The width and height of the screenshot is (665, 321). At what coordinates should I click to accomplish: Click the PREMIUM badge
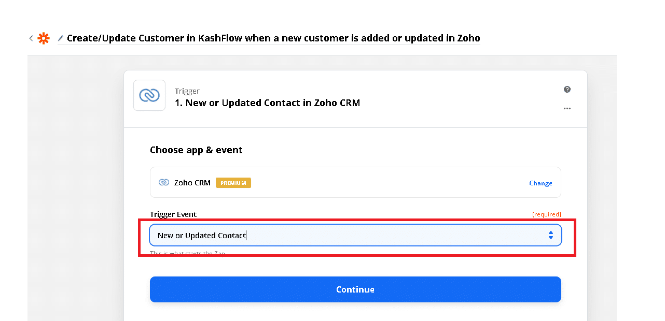tap(233, 183)
